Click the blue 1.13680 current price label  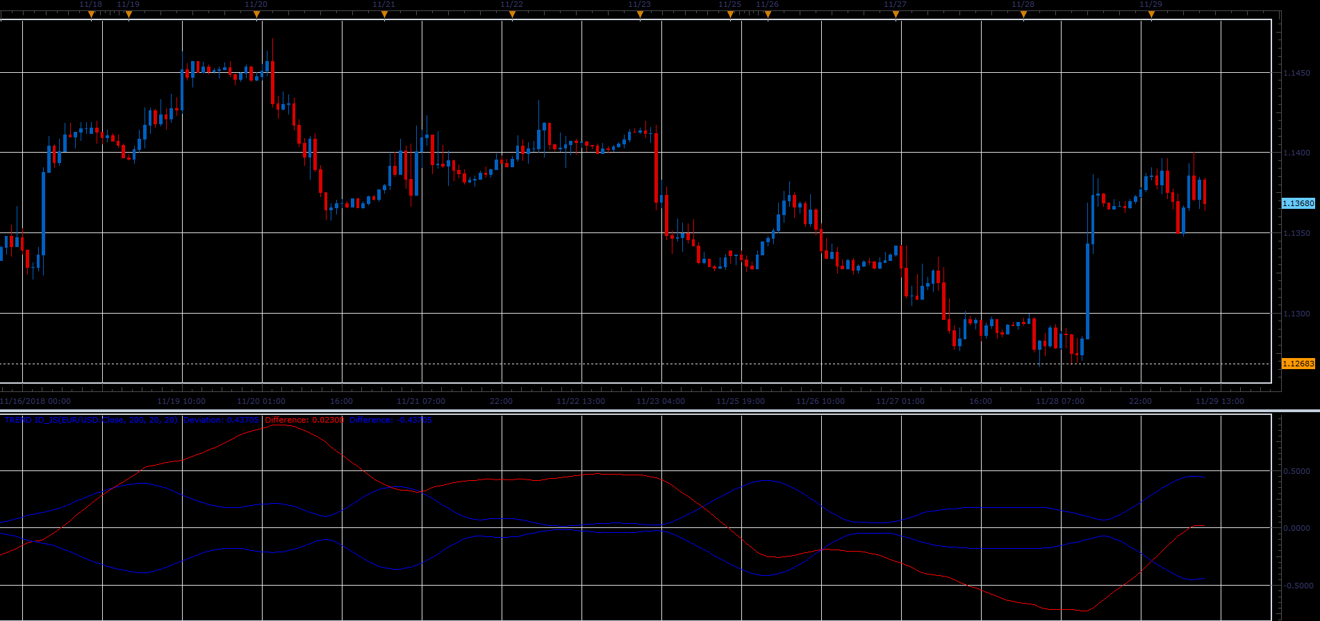click(1298, 203)
